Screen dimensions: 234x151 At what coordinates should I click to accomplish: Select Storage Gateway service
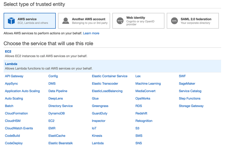[x=191, y=106]
